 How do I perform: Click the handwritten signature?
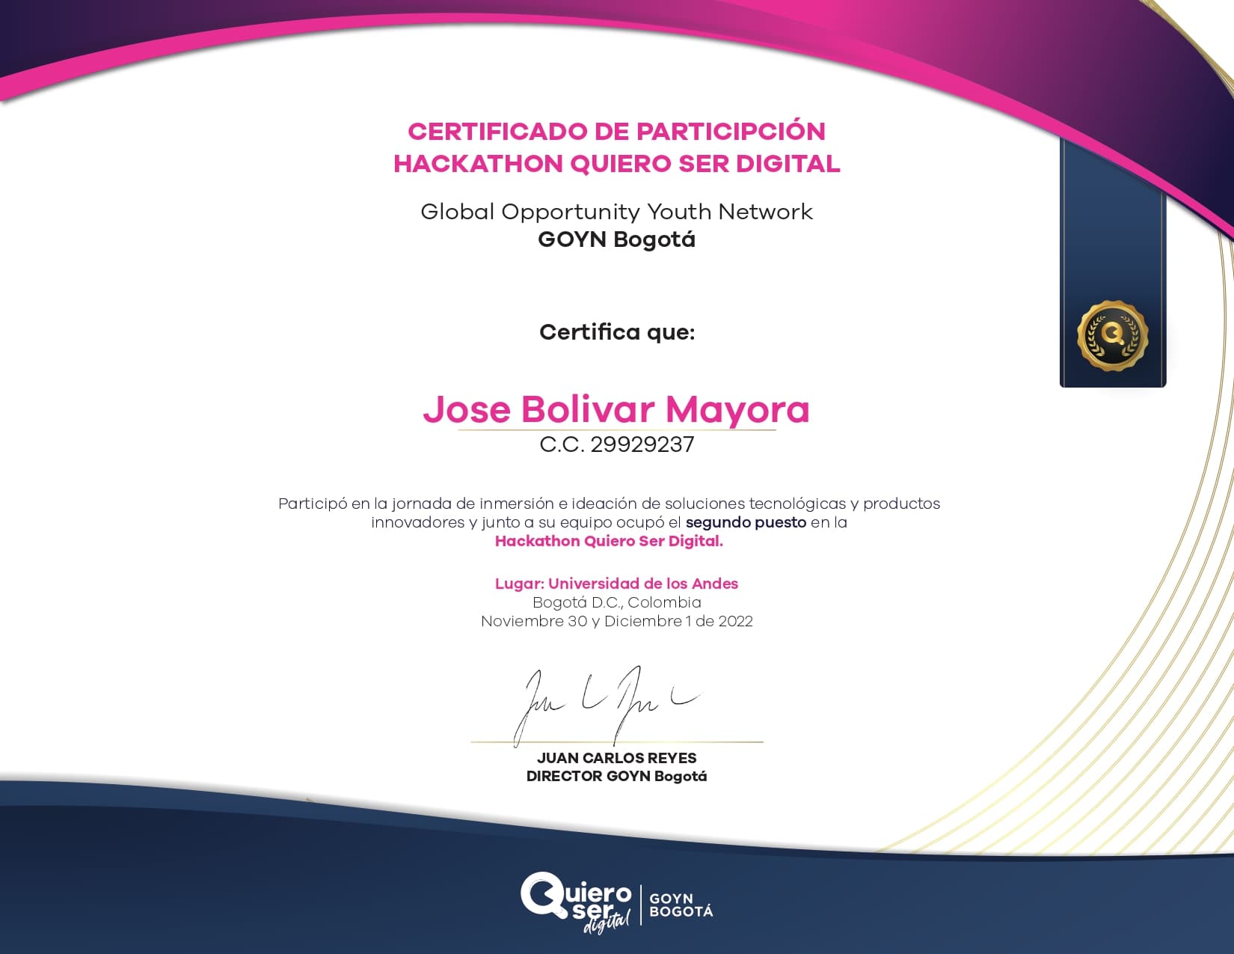tap(607, 705)
